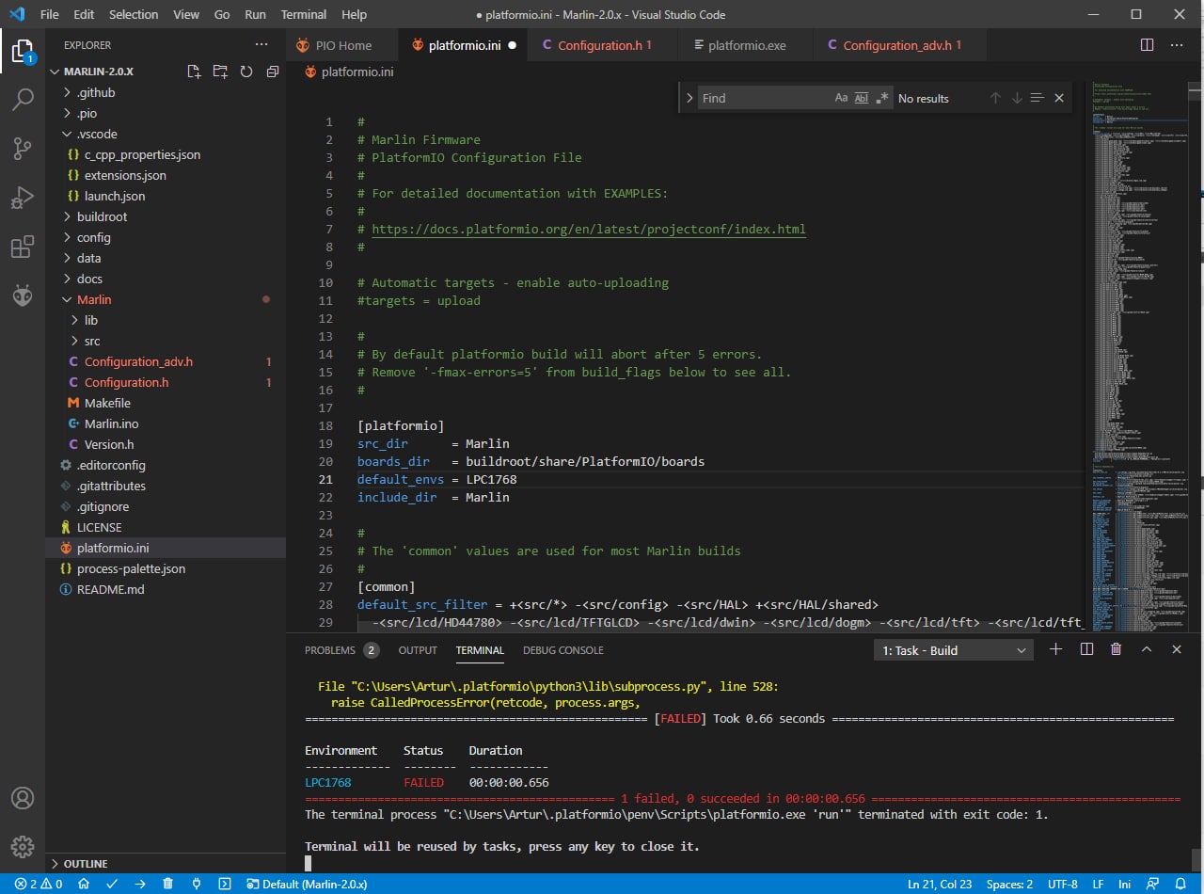The image size is (1204, 894).
Task: Click into the Find input field
Action: tap(764, 98)
